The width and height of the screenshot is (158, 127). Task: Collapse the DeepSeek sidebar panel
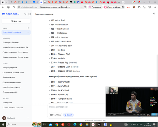(30, 14)
